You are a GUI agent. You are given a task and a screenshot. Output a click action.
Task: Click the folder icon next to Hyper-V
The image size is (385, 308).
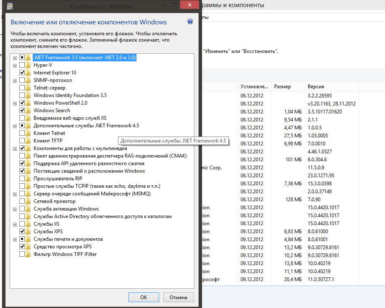28,65
